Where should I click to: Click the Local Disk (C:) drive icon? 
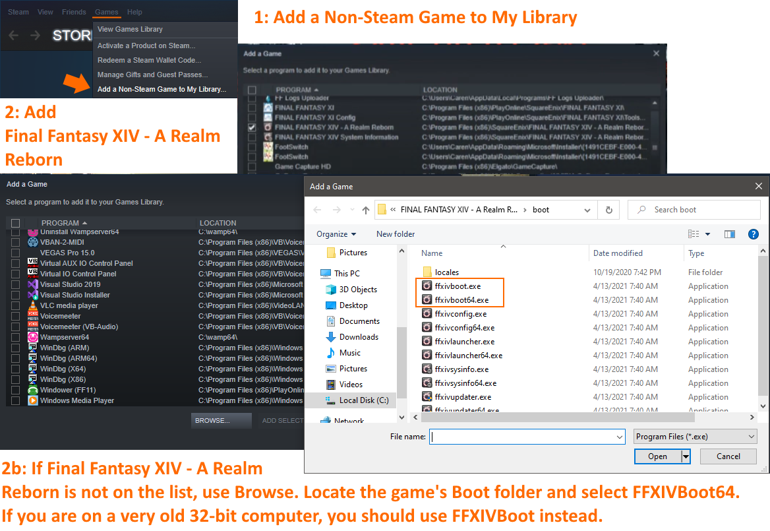coord(330,400)
